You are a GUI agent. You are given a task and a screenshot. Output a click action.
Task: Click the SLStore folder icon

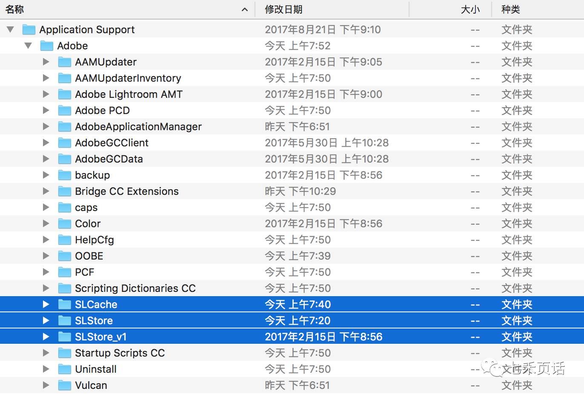[x=65, y=320]
